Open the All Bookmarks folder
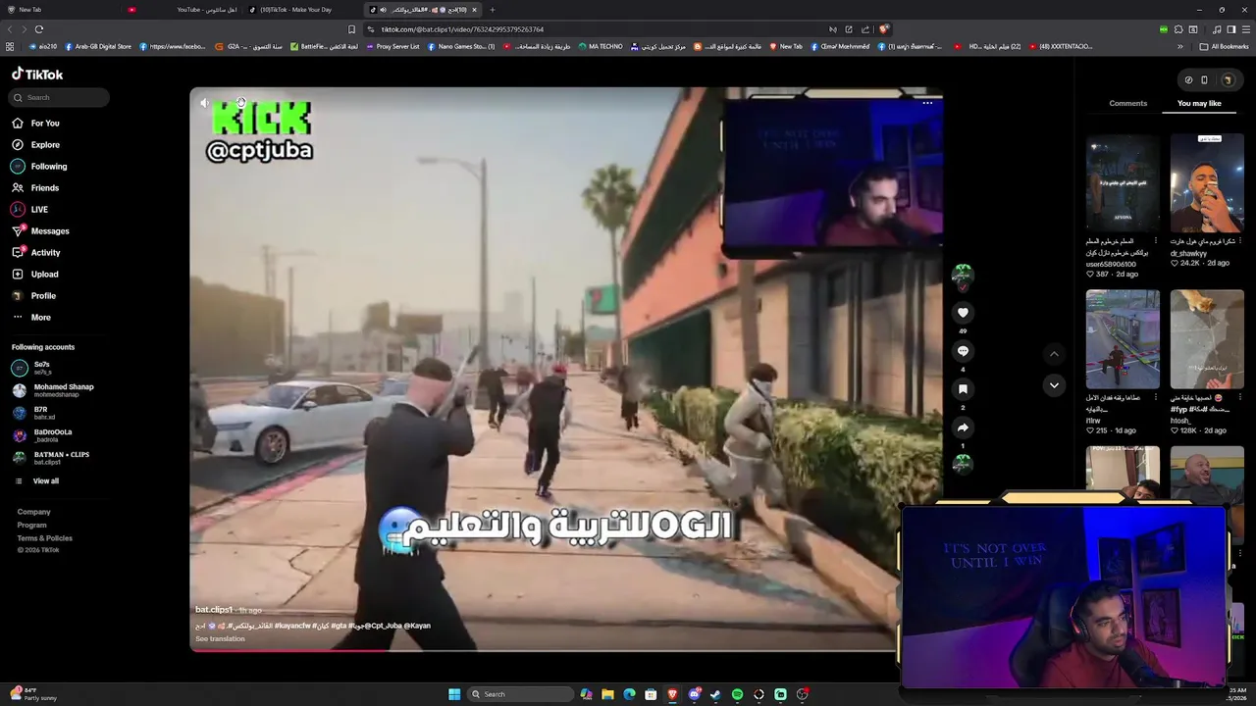 click(x=1224, y=46)
